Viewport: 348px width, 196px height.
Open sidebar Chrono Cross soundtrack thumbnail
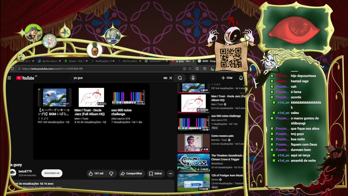tap(193, 163)
